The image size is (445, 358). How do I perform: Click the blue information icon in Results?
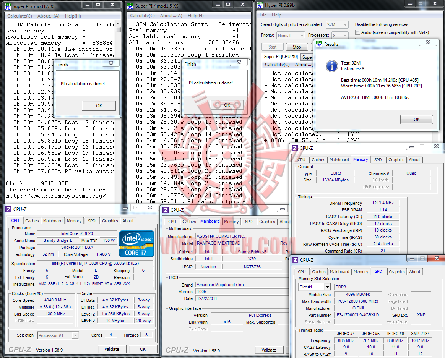point(331,66)
